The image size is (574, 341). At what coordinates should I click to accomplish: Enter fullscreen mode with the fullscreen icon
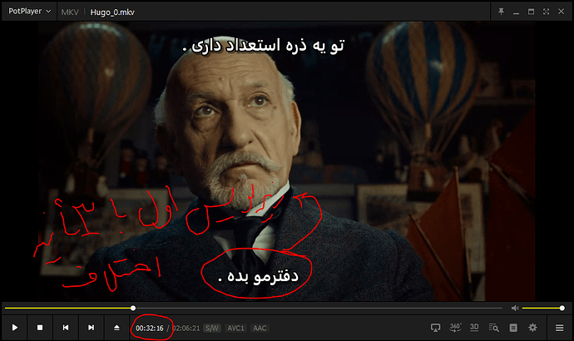coord(546,12)
